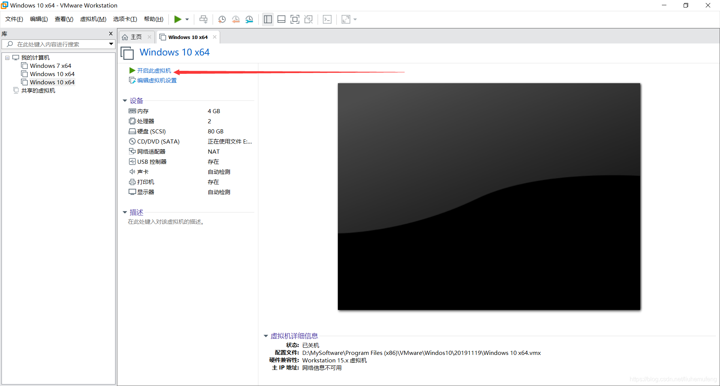The width and height of the screenshot is (720, 386).
Task: Click the 4 GB memory value
Action: tap(214, 111)
